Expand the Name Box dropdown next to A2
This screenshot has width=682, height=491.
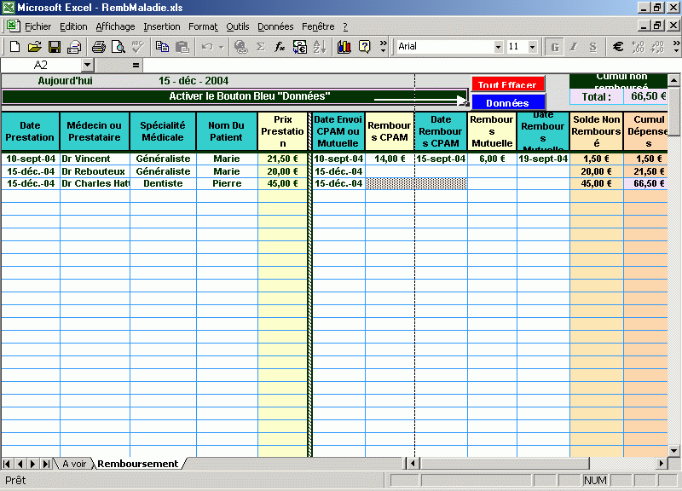click(88, 66)
